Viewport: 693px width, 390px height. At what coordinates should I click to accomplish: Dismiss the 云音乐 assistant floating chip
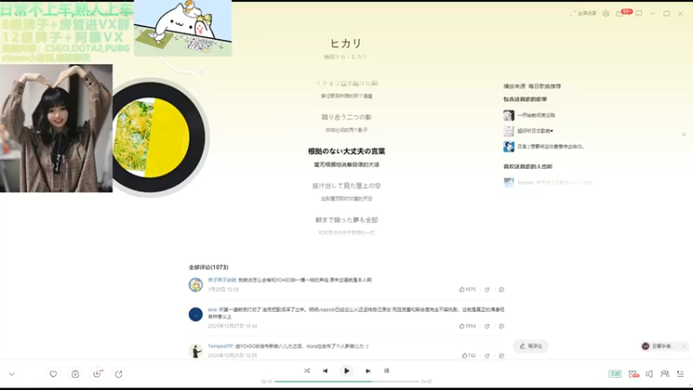pos(684,346)
